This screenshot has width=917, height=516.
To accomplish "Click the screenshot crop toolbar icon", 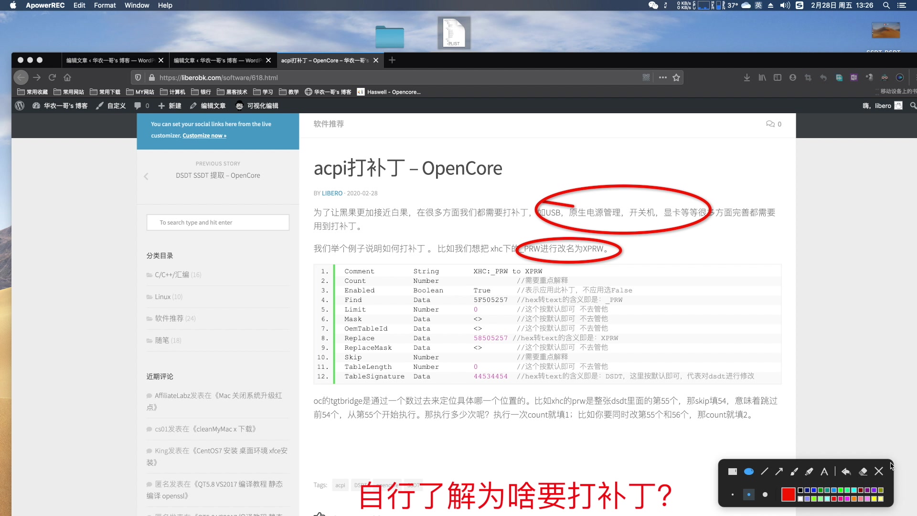I will click(x=808, y=77).
